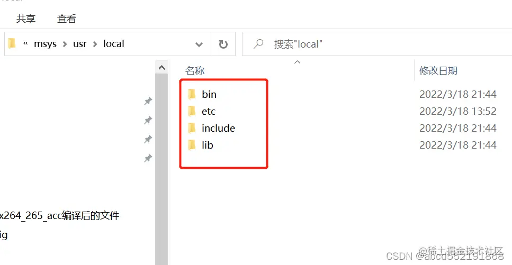Viewport: 512px width, 265px height.
Task: Click the search magnifier icon
Action: coord(258,44)
